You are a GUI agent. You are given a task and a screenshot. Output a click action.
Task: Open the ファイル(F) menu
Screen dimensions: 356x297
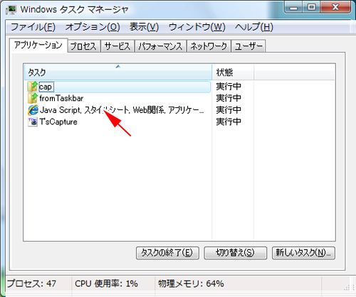tap(33, 27)
